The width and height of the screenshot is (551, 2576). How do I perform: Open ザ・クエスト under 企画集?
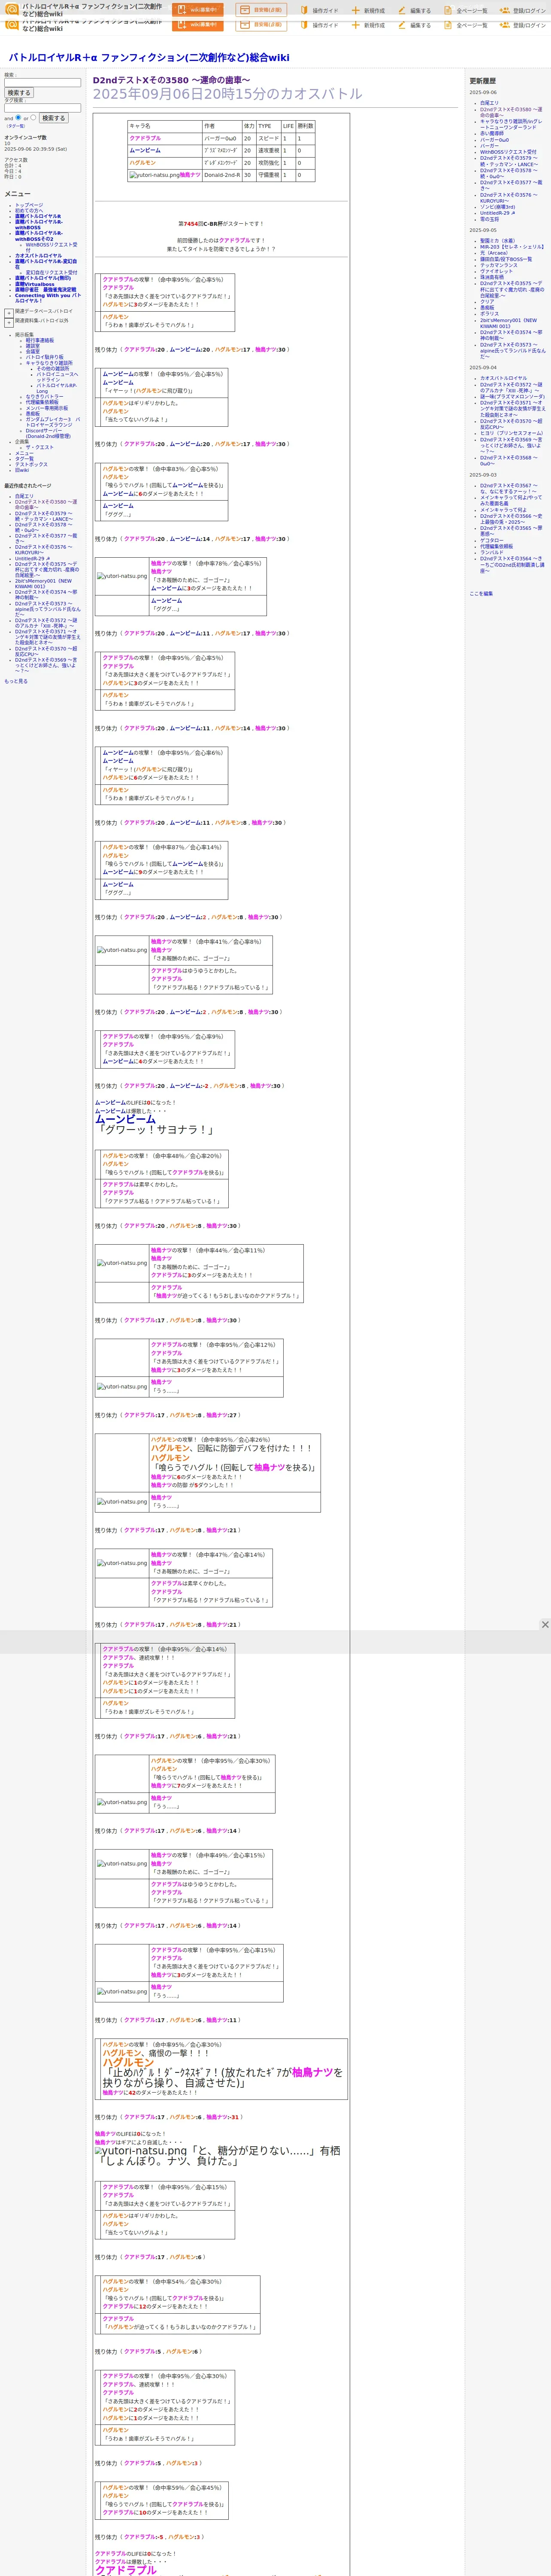pyautogui.click(x=40, y=447)
